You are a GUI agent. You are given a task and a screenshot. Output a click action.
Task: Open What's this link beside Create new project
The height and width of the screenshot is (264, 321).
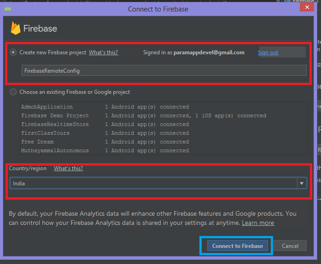pyautogui.click(x=103, y=52)
